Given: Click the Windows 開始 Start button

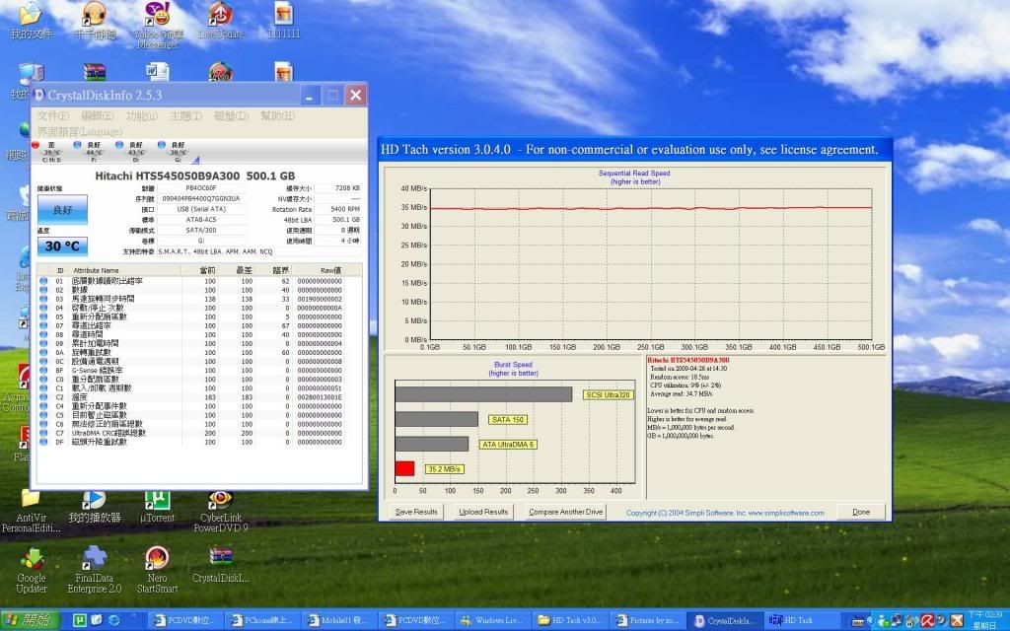Looking at the screenshot, I should point(30,621).
